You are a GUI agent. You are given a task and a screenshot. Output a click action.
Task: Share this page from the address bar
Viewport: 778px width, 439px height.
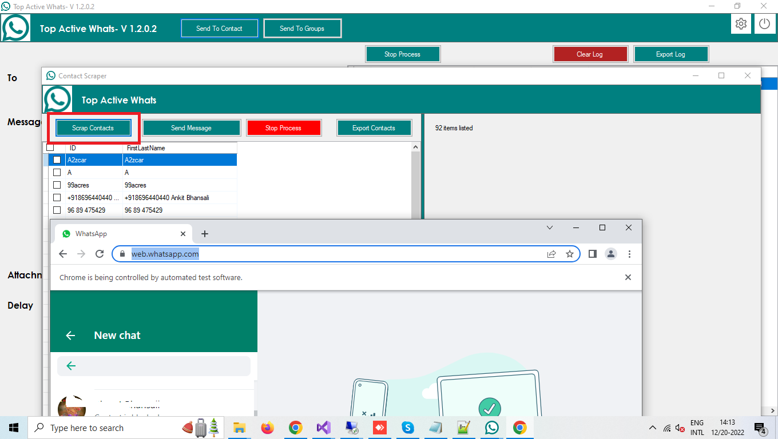[x=551, y=254]
